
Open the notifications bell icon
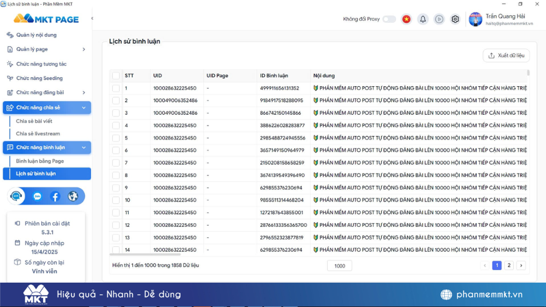tap(423, 19)
